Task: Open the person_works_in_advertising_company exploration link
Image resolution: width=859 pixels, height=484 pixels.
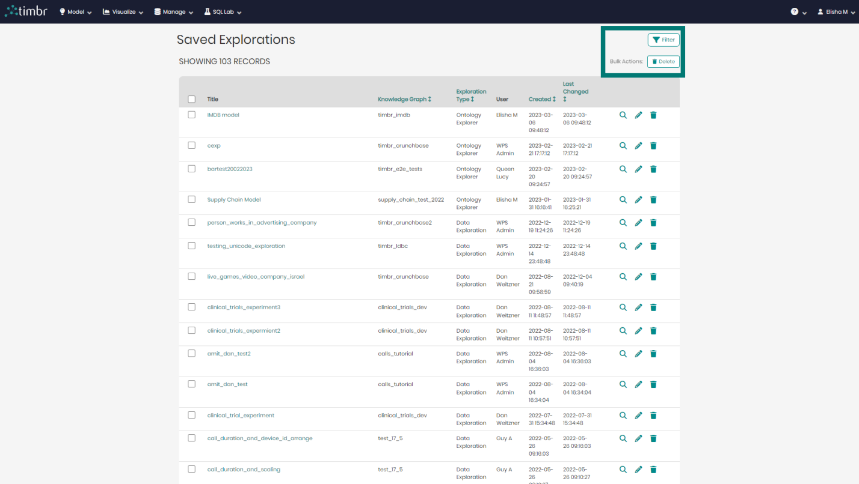Action: point(262,222)
